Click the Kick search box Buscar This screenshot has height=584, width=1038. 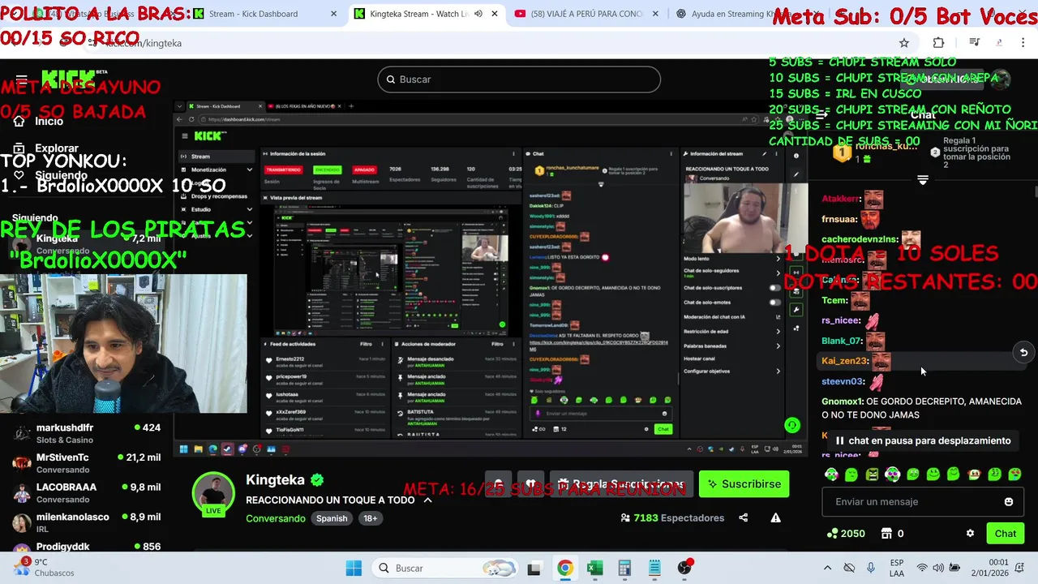pos(519,79)
